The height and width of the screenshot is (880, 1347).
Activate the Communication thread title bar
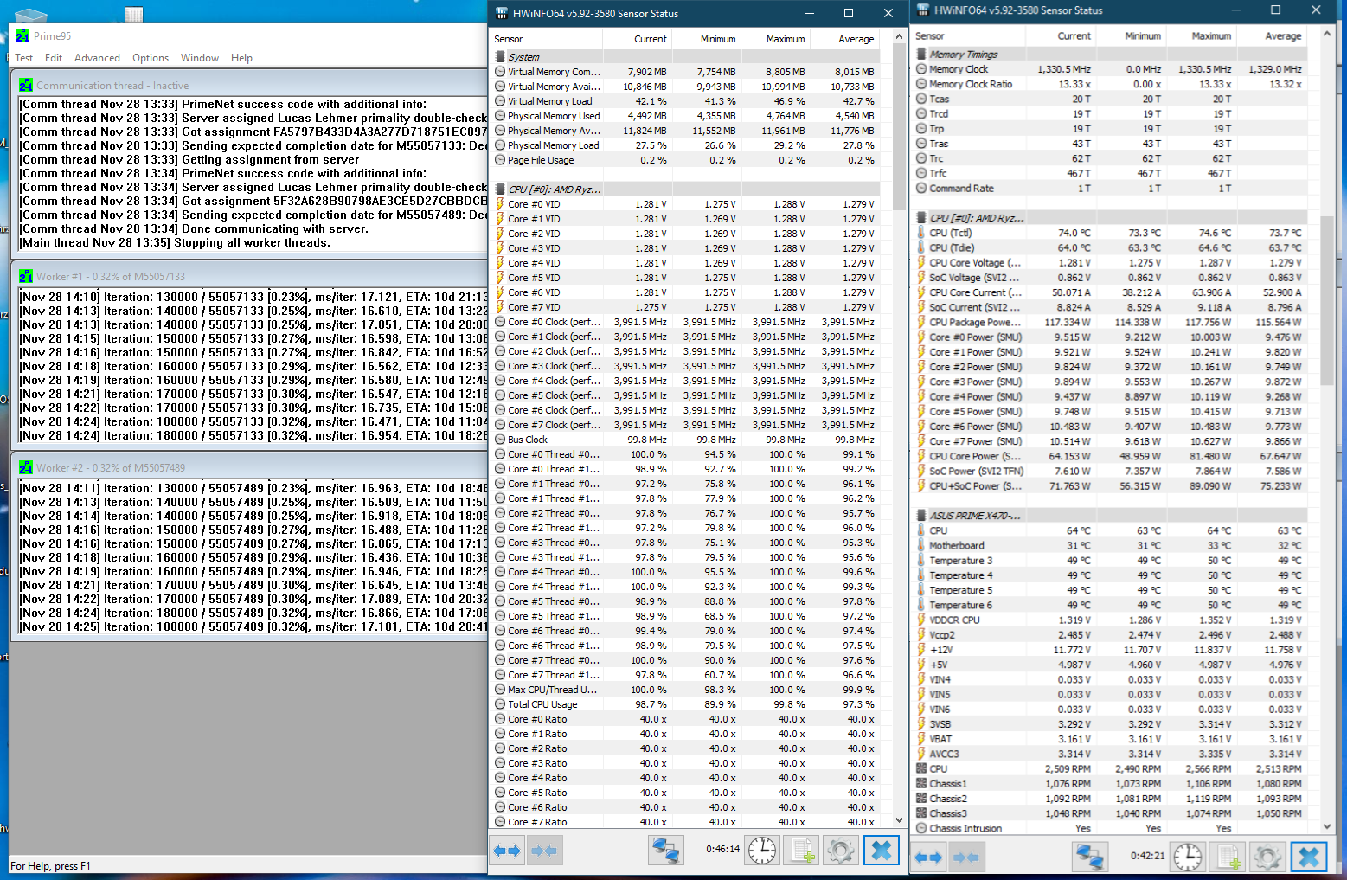click(251, 85)
